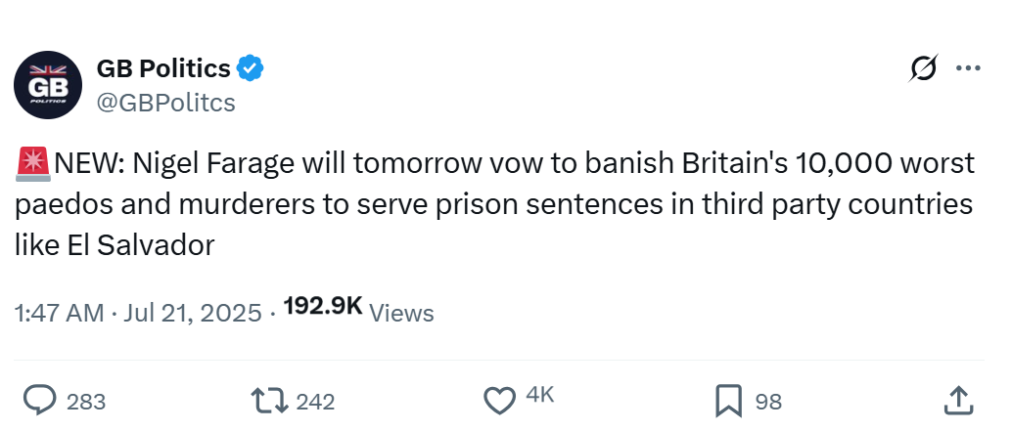Open the three-dot more options menu
This screenshot has height=430, width=1012.
pyautogui.click(x=968, y=68)
